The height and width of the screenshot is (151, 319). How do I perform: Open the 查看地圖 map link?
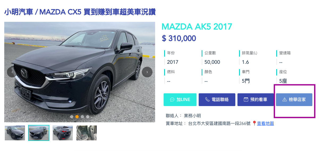pos(265,123)
